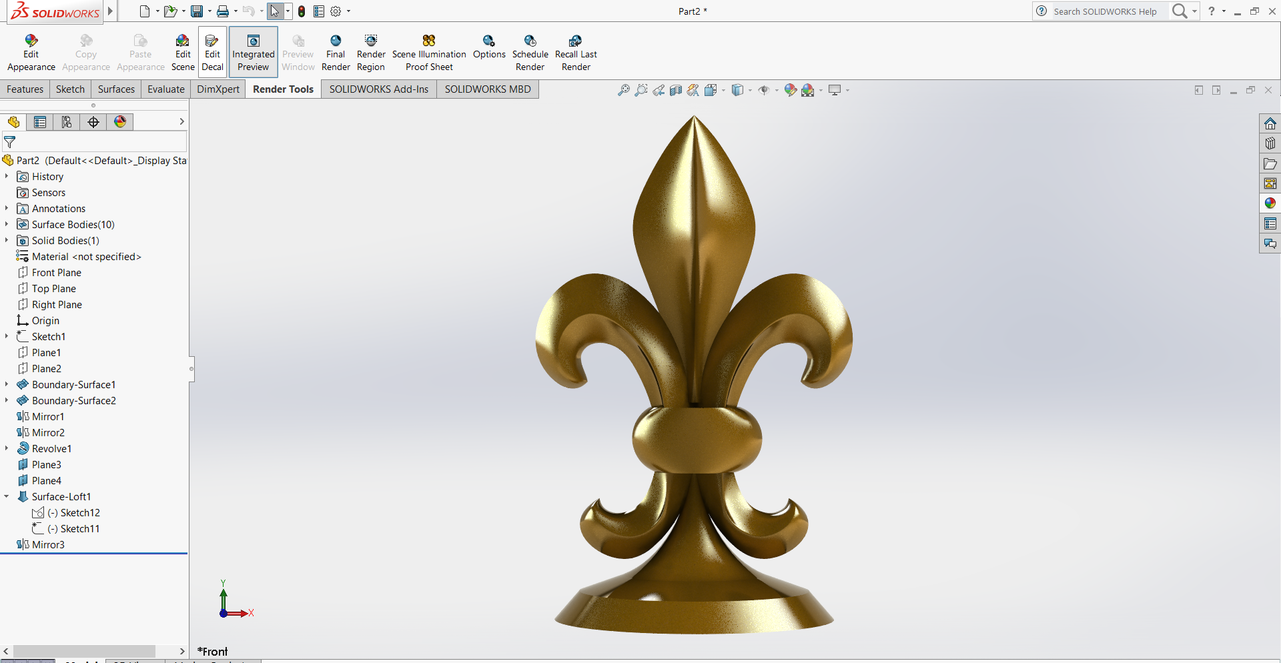Open Select tool dropdown arrow
Screen dimensions: 1281x663
click(288, 11)
